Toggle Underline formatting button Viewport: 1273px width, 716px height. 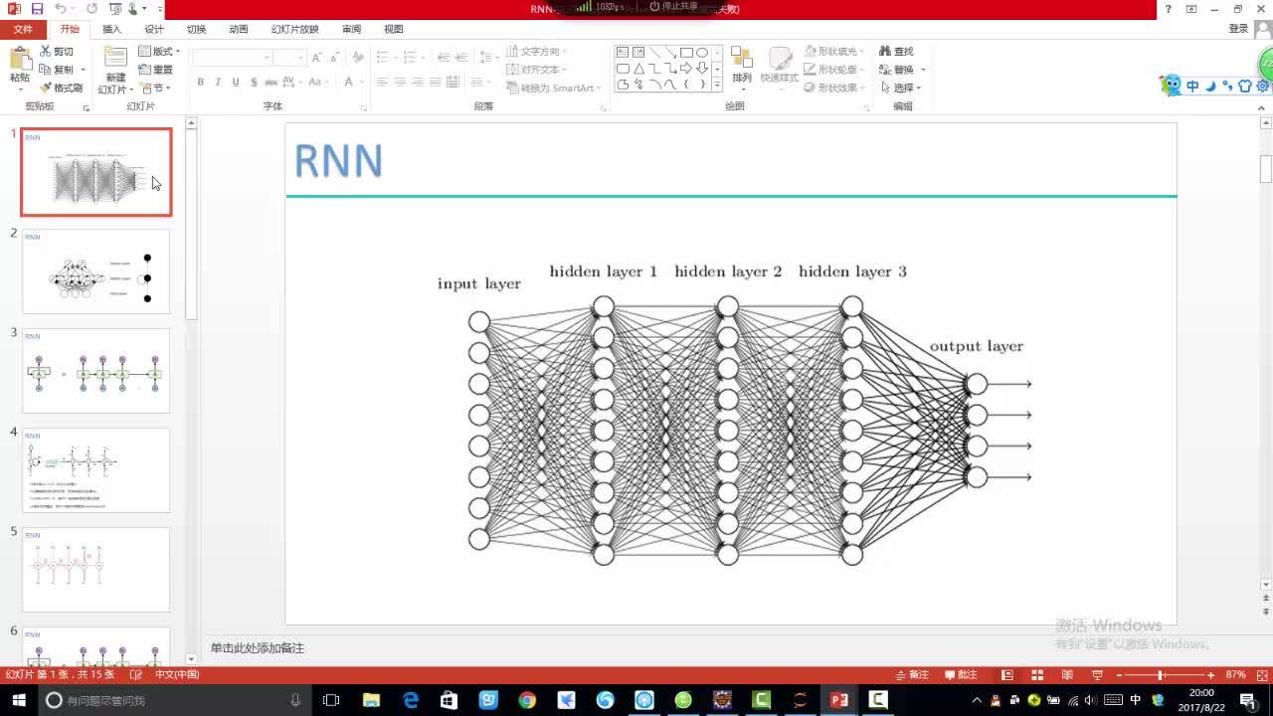236,83
